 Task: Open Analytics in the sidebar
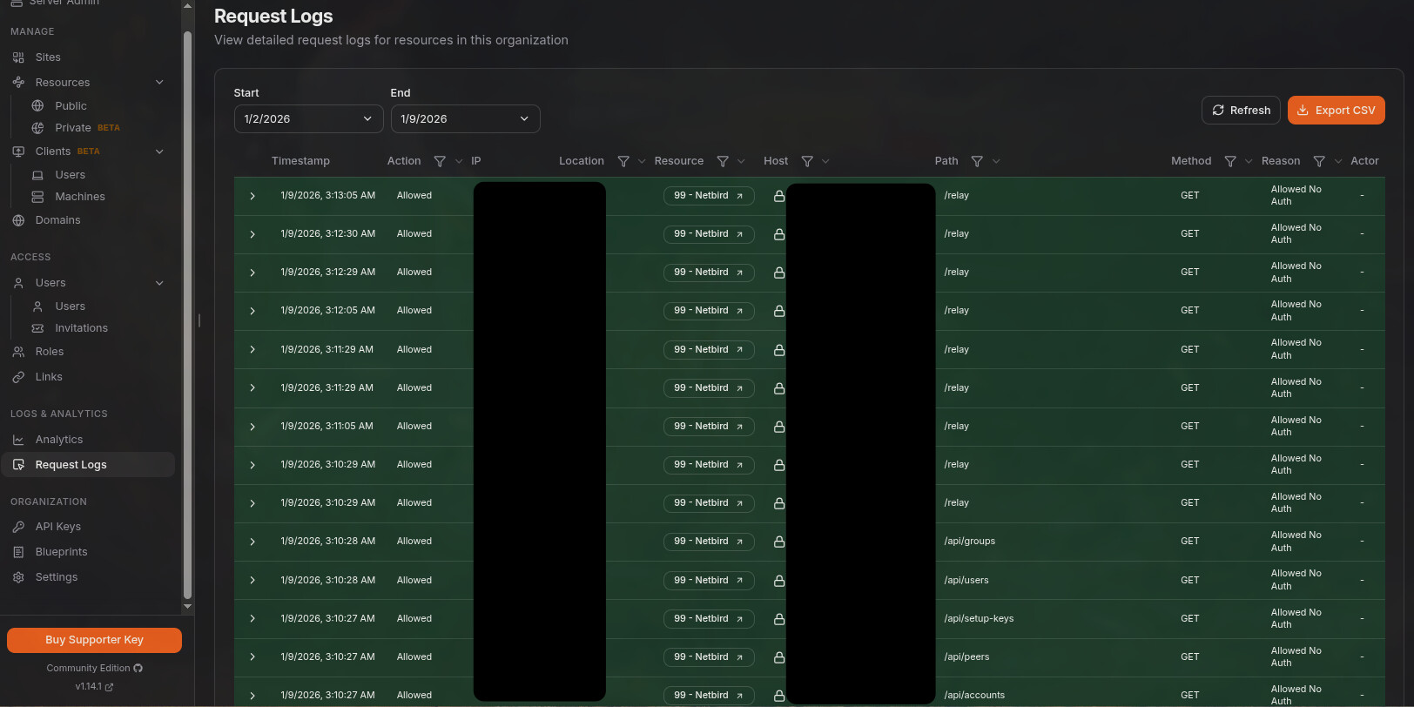tap(59, 440)
